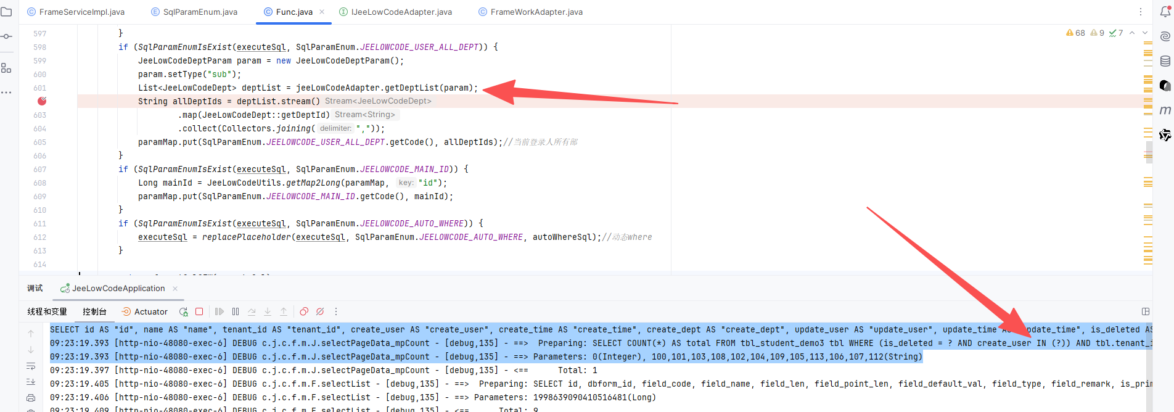Open the Database tool window icon
This screenshot has height=412, width=1174.
1165,61
